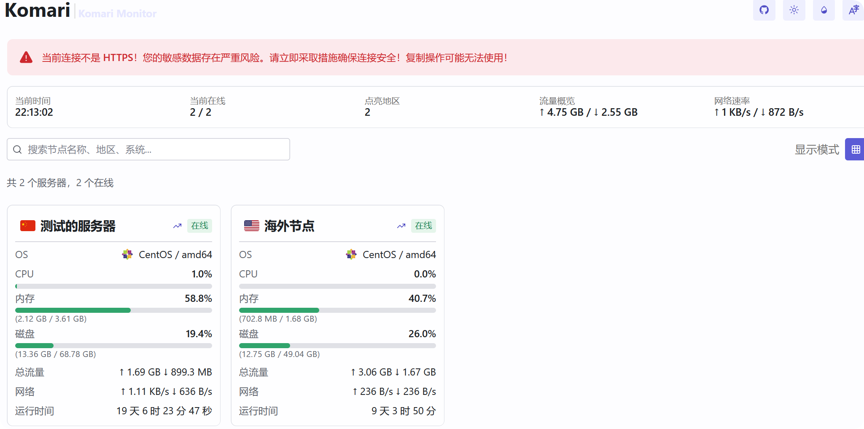Open network chart for 测试的服务器

coord(177,226)
